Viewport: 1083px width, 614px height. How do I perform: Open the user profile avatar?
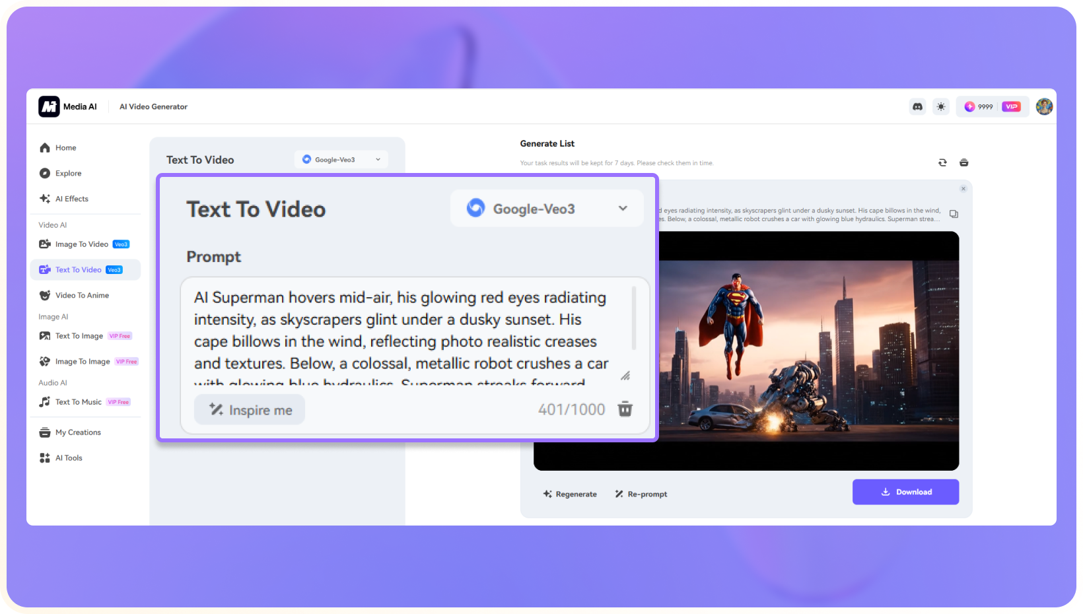click(1044, 106)
